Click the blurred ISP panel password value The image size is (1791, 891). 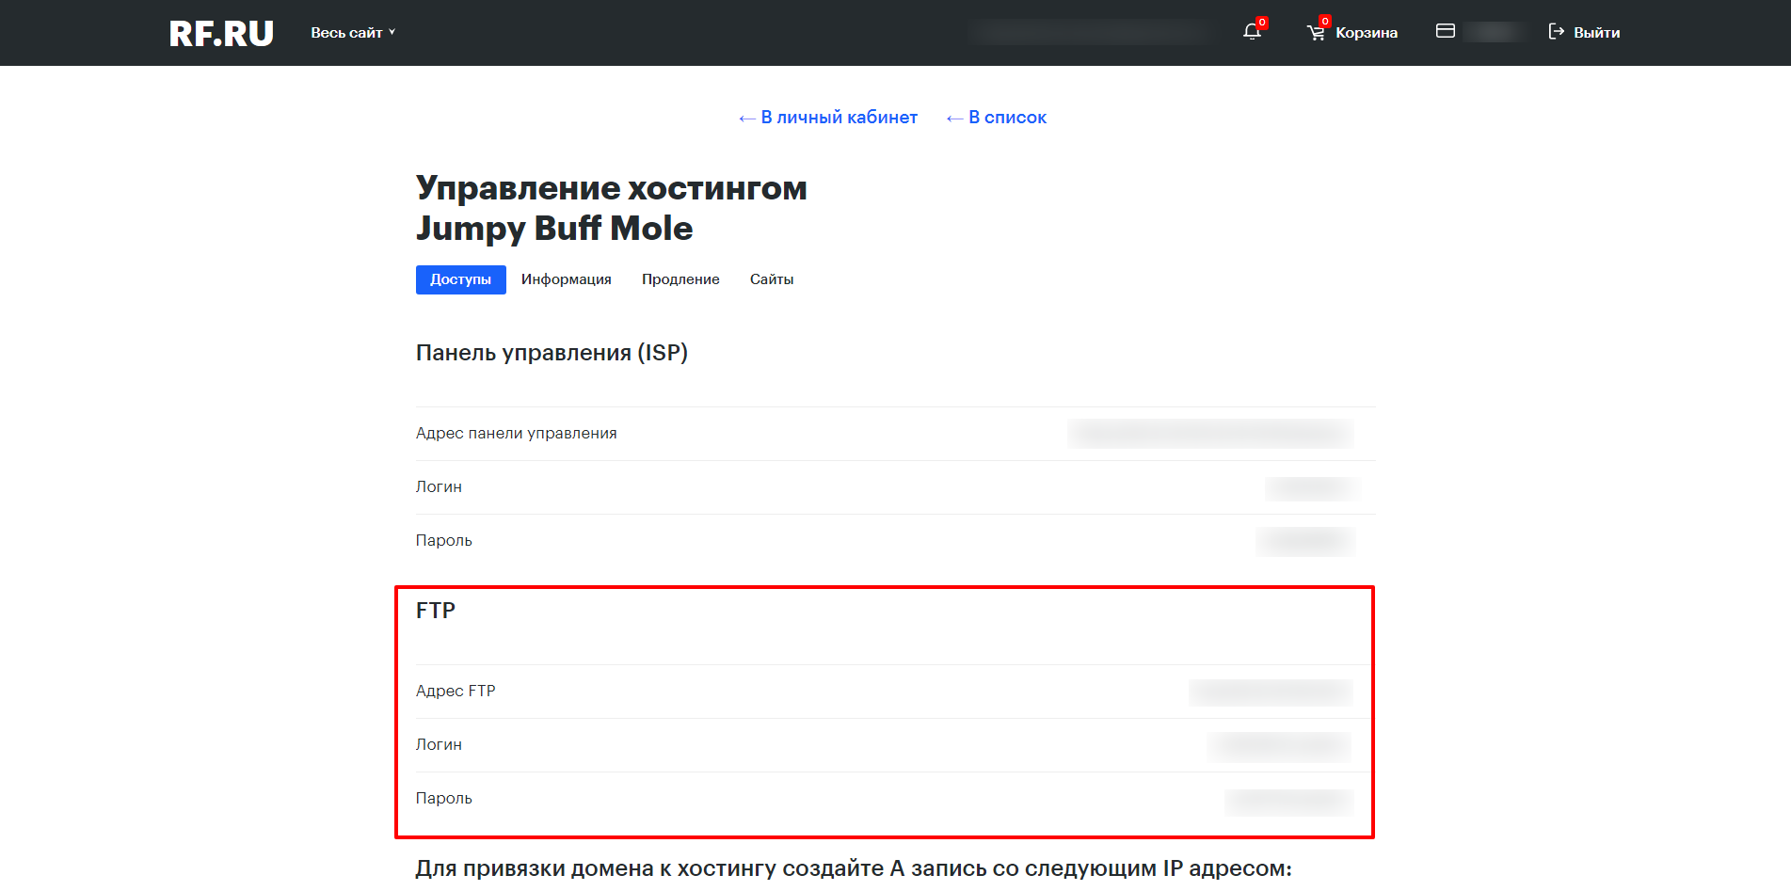tap(1305, 541)
